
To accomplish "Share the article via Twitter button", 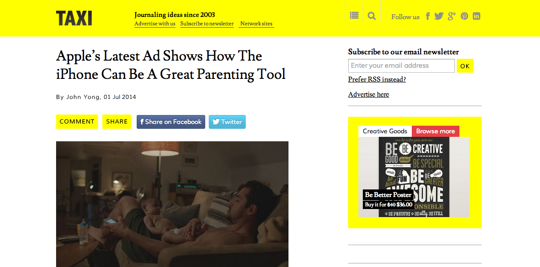I will click(227, 122).
